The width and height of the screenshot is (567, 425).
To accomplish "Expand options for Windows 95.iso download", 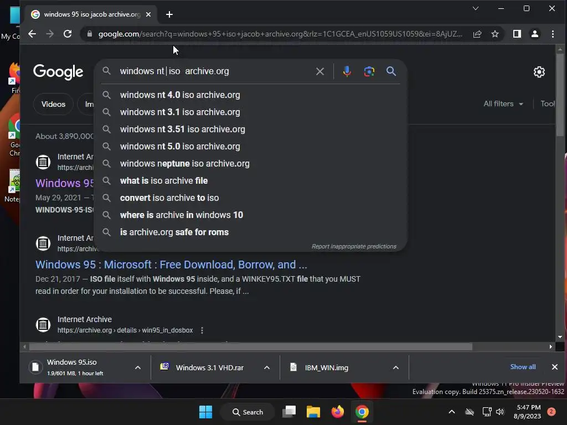I will tap(138, 367).
